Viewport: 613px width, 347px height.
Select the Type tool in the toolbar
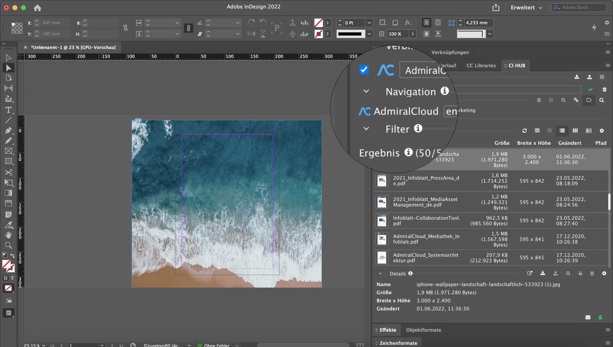click(x=8, y=110)
